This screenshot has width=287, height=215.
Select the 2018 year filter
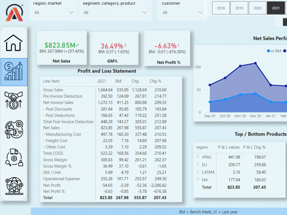221,8
